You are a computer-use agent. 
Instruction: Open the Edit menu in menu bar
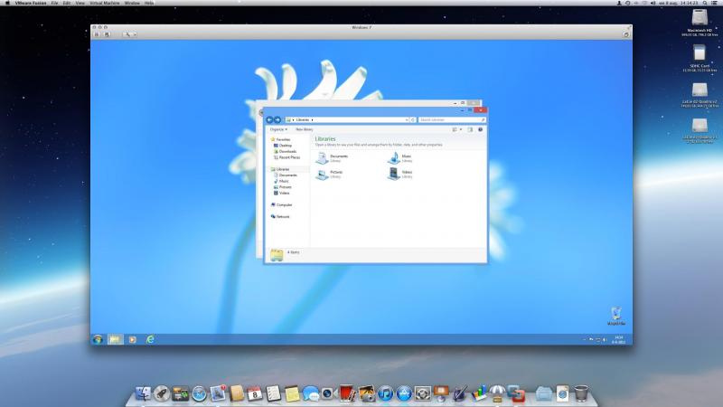click(67, 3)
